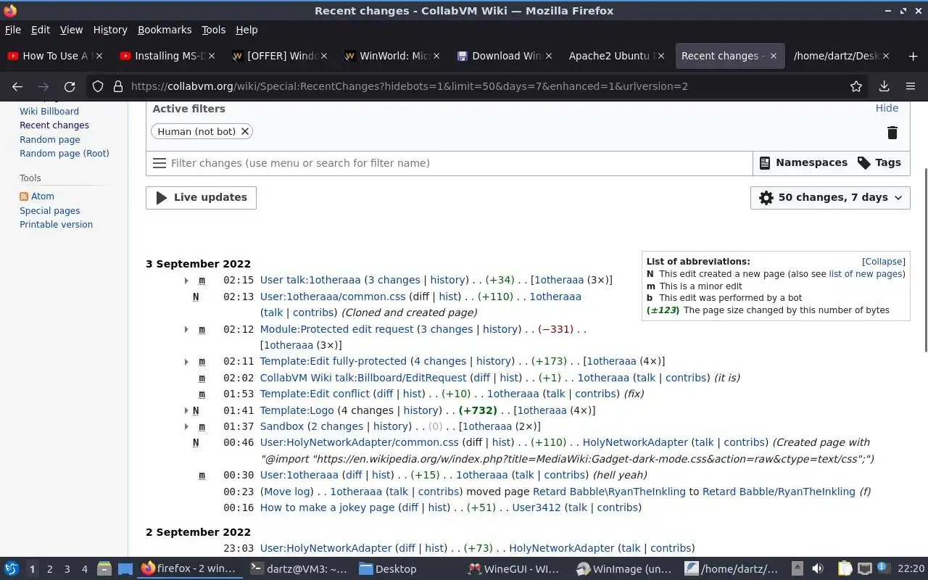Switch to workspace 2

tap(49, 569)
